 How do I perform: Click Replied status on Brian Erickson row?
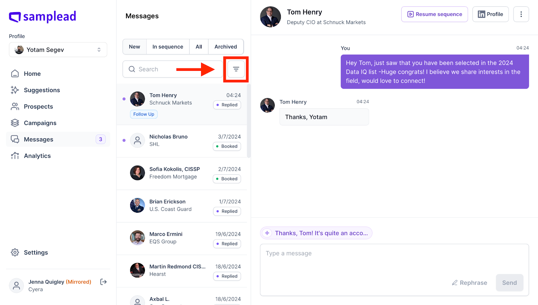pos(227,211)
